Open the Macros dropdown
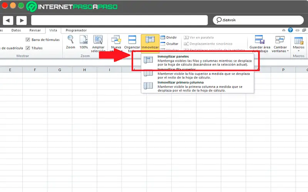Screen dimensions: 308x192 tap(299, 43)
